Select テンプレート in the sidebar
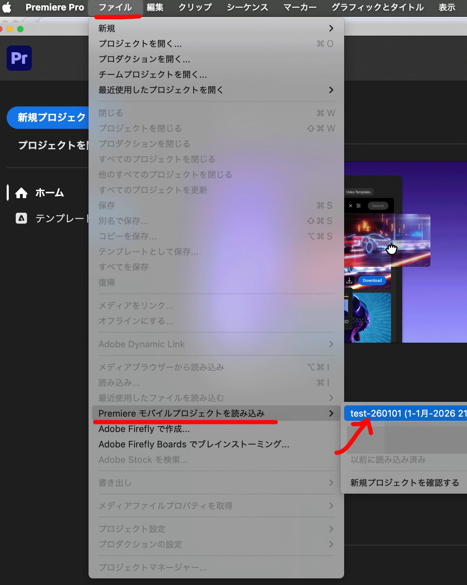Image resolution: width=467 pixels, height=585 pixels. (x=62, y=218)
